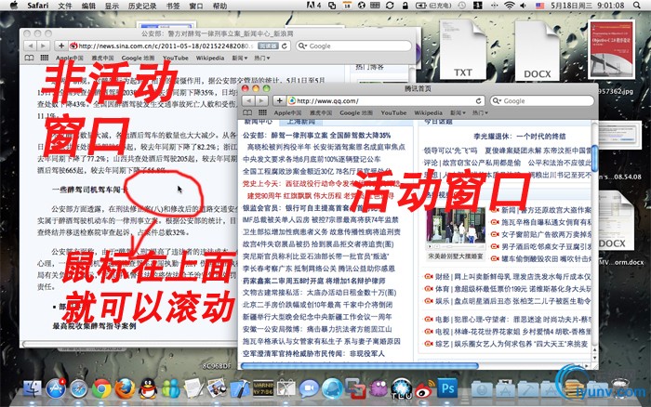Click the Safari compass icon in Dock

click(78, 389)
